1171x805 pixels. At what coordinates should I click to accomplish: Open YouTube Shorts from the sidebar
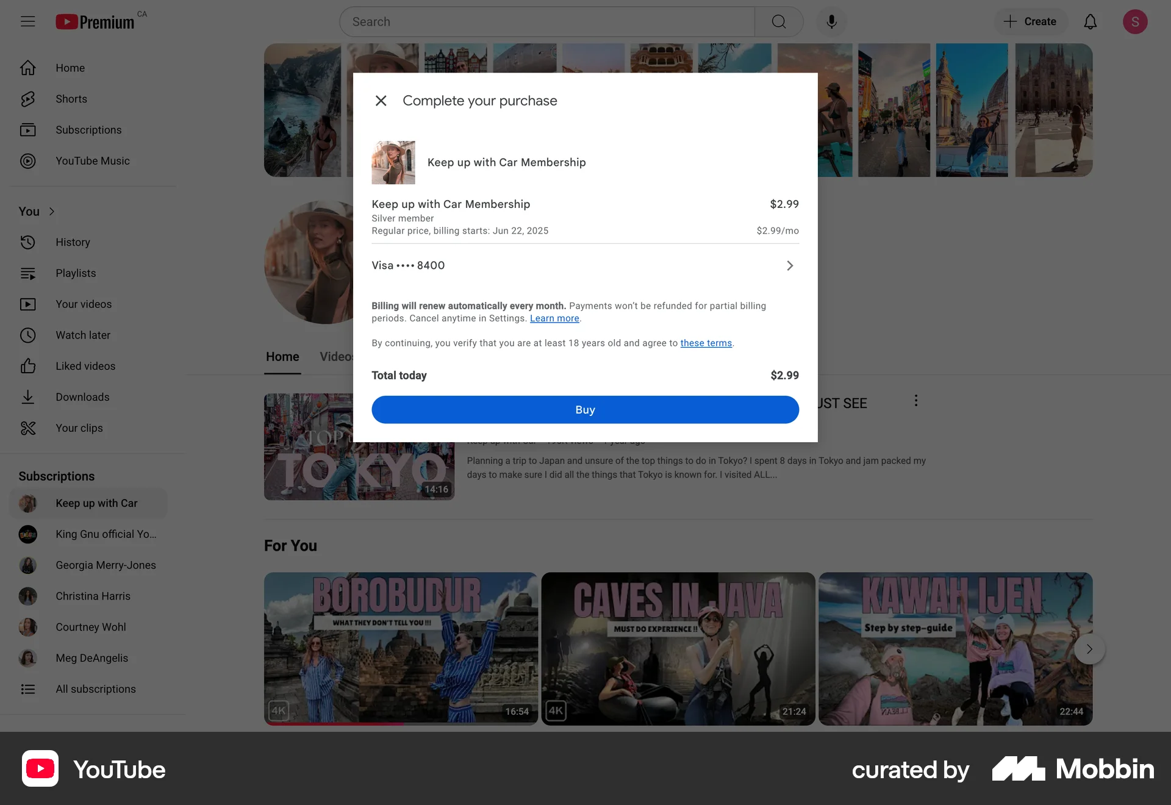[71, 99]
